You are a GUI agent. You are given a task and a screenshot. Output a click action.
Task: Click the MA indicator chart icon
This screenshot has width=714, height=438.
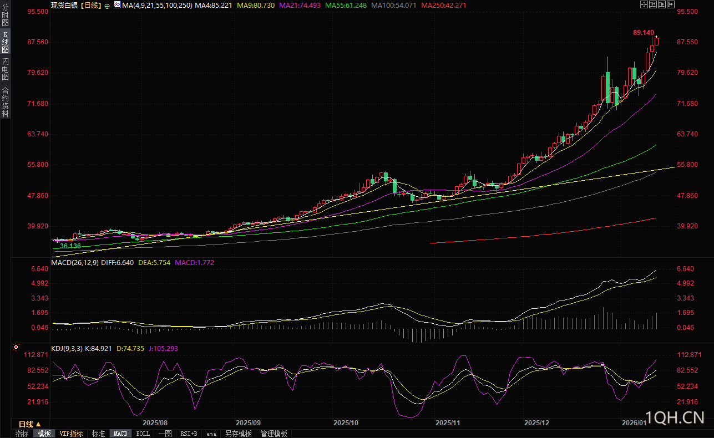click(117, 5)
